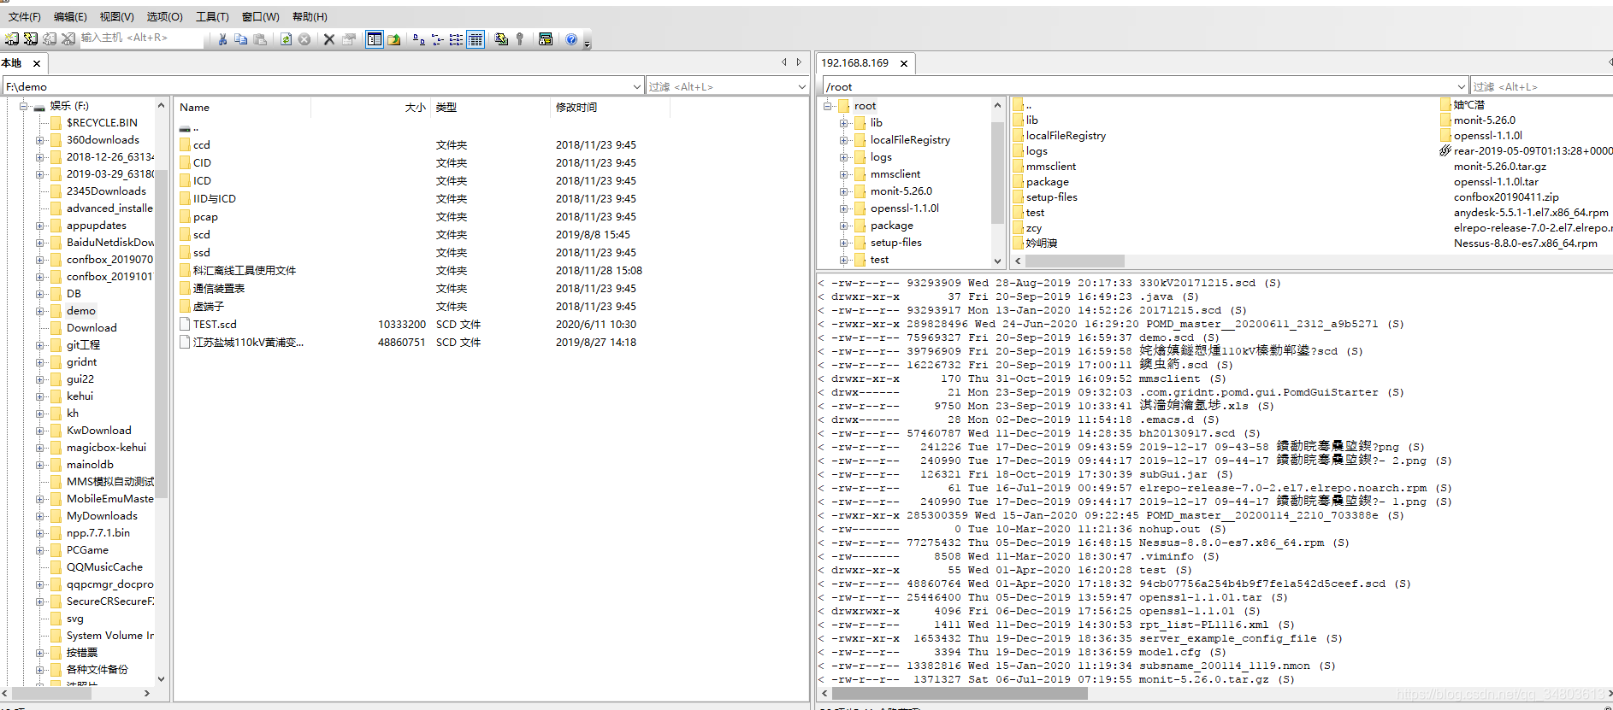This screenshot has width=1613, height=710.
Task: Click the Copy toolbar icon
Action: [241, 39]
